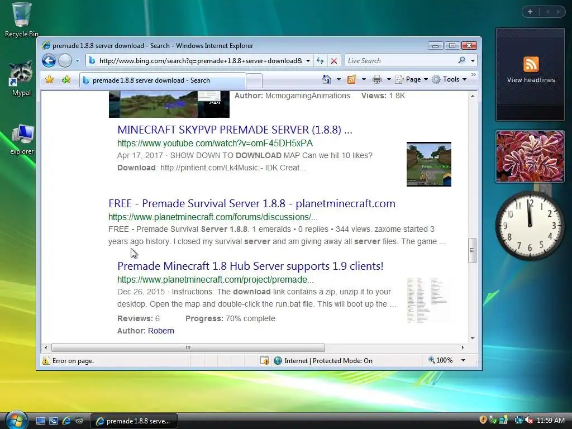Click the analog clock gadget
Screen dimensions: 572x429
pos(530,226)
